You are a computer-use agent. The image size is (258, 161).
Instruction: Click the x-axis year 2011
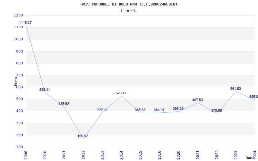point(64,155)
